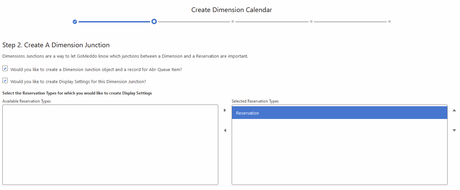Image resolution: width=460 pixels, height=190 pixels.
Task: Jump to the final fifth step dot
Action: pos(389,21)
